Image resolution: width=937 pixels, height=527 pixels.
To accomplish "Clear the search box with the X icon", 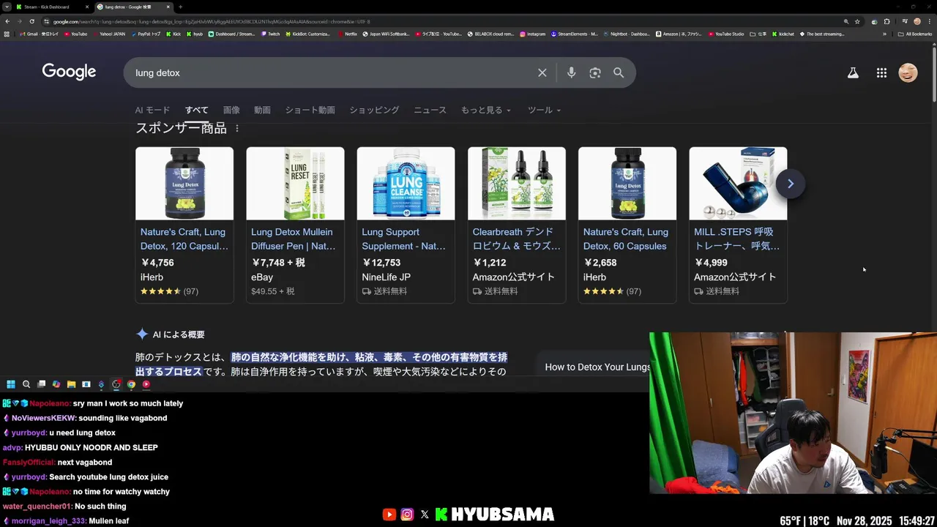I will pyautogui.click(x=542, y=72).
